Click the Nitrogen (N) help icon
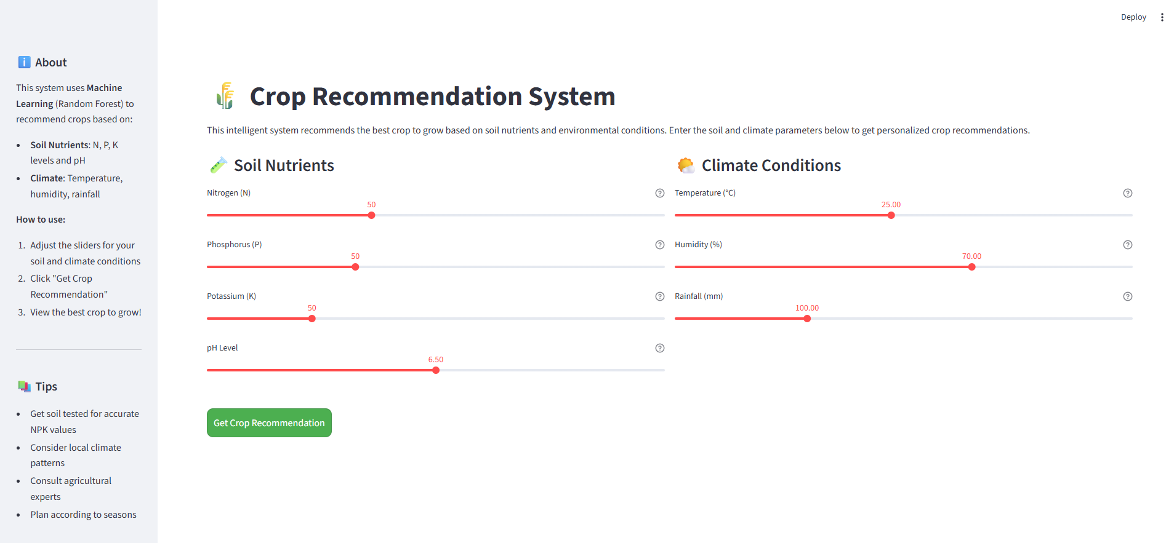The height and width of the screenshot is (543, 1174). tap(660, 193)
